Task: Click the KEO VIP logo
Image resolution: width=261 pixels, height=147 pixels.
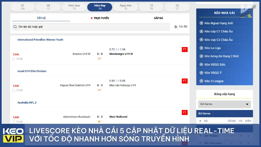Action: click(x=13, y=135)
